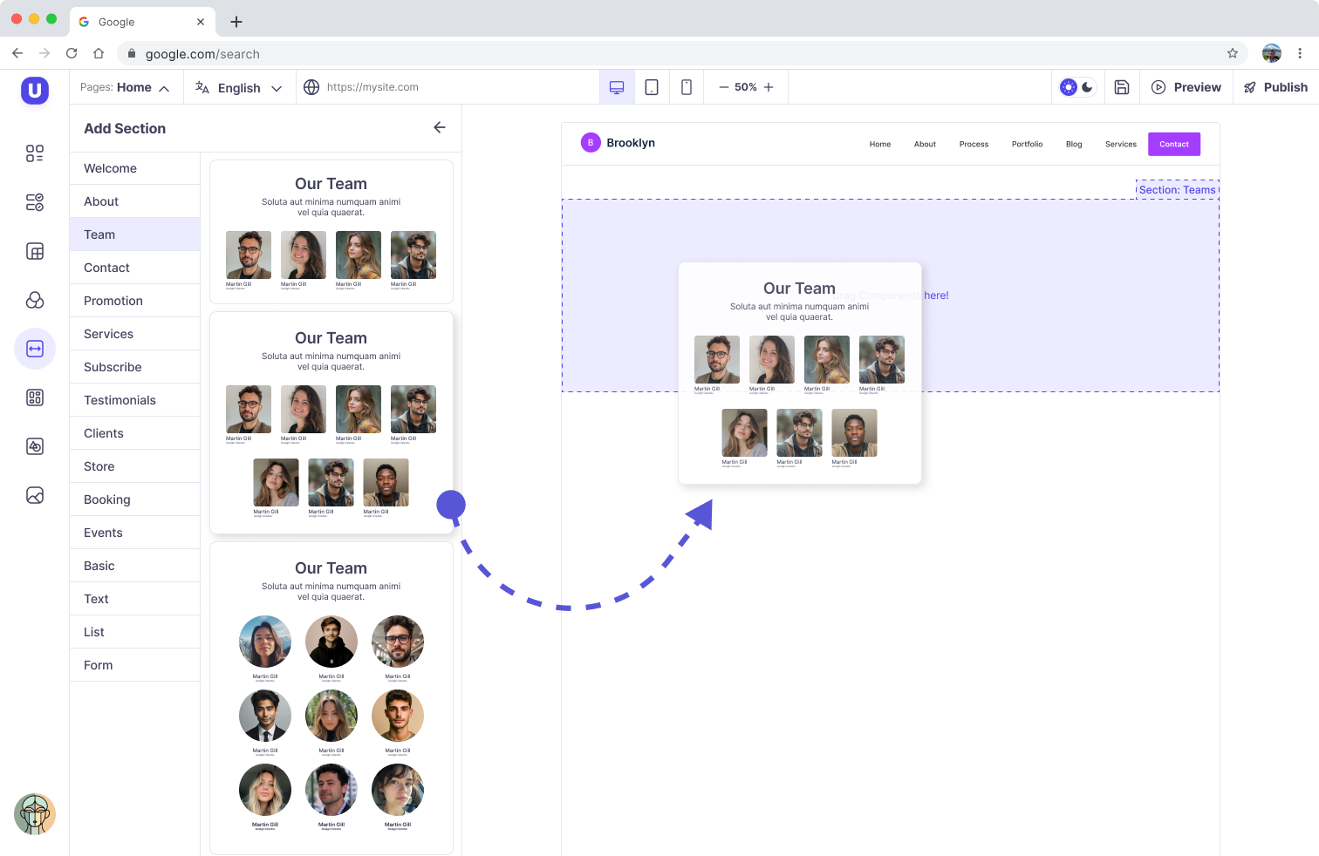Open the shapes design icon in sidebar
This screenshot has width=1319, height=856.
point(35,445)
